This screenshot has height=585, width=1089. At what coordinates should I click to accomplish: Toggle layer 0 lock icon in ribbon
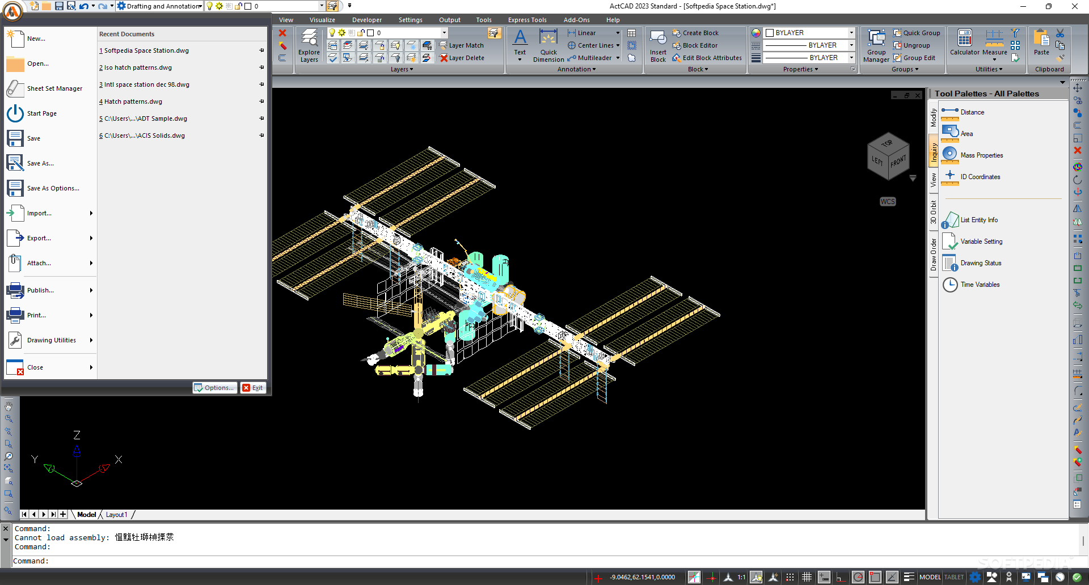tap(361, 33)
